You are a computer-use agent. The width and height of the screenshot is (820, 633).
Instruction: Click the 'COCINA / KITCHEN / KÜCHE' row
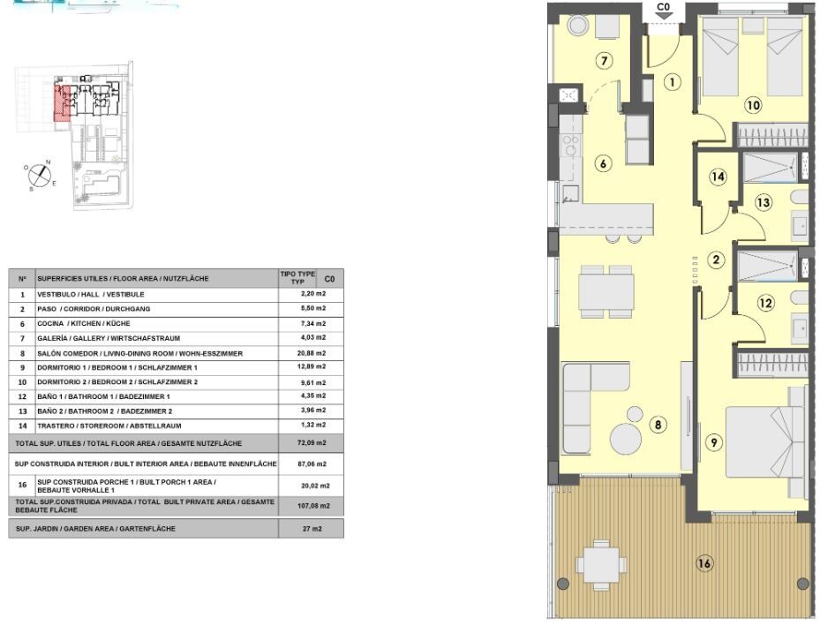coord(176,324)
